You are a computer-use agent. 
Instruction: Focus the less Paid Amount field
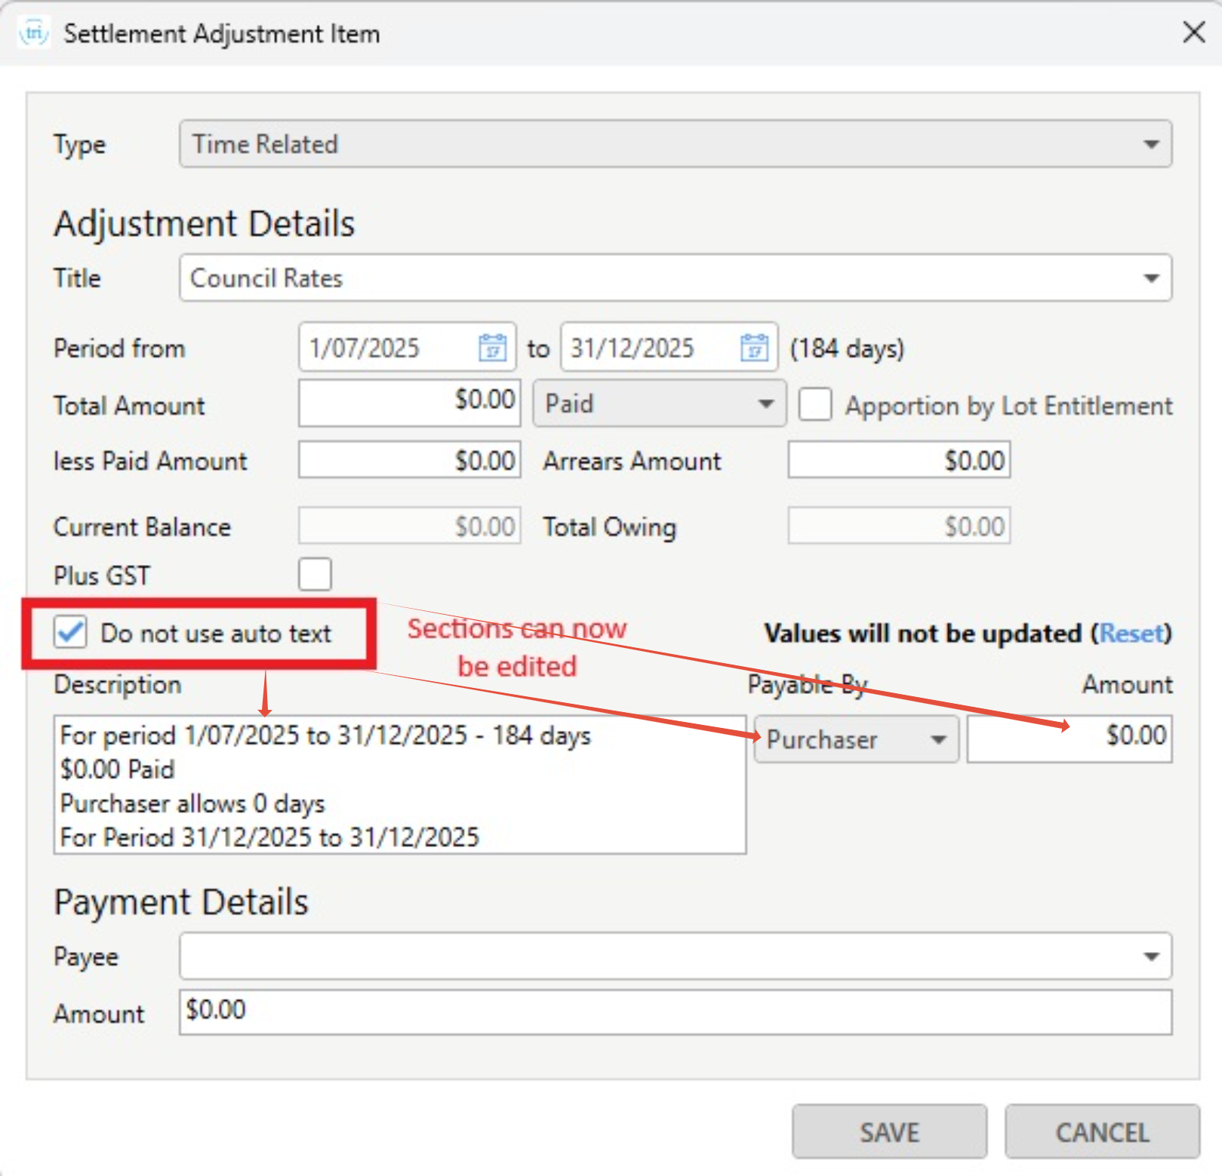pyautogui.click(x=409, y=460)
